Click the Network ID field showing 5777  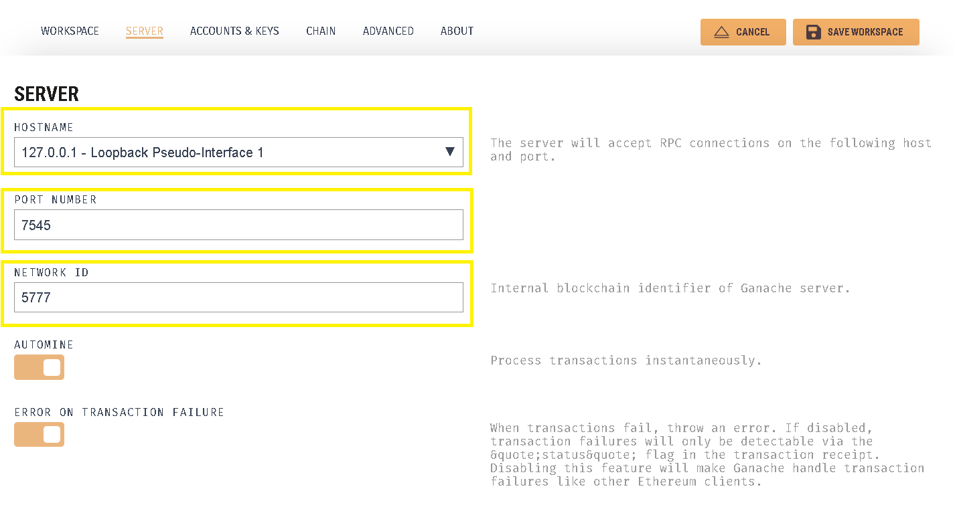(x=238, y=297)
